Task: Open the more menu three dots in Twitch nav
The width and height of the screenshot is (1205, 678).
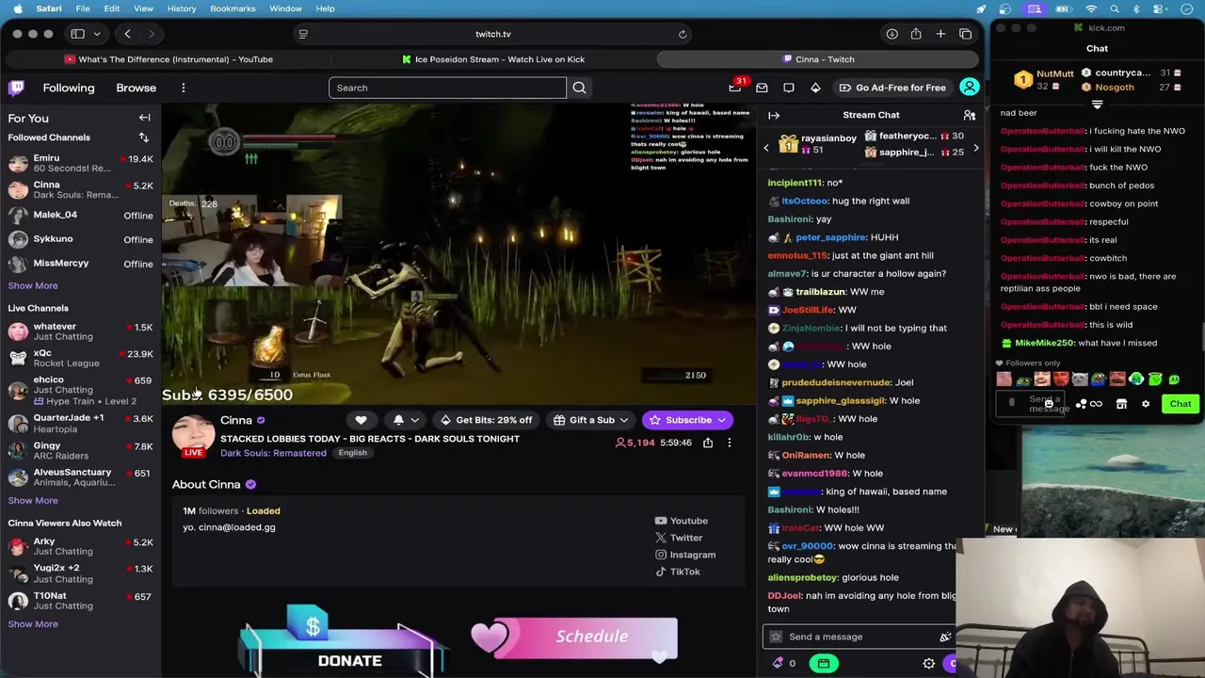Action: click(183, 88)
